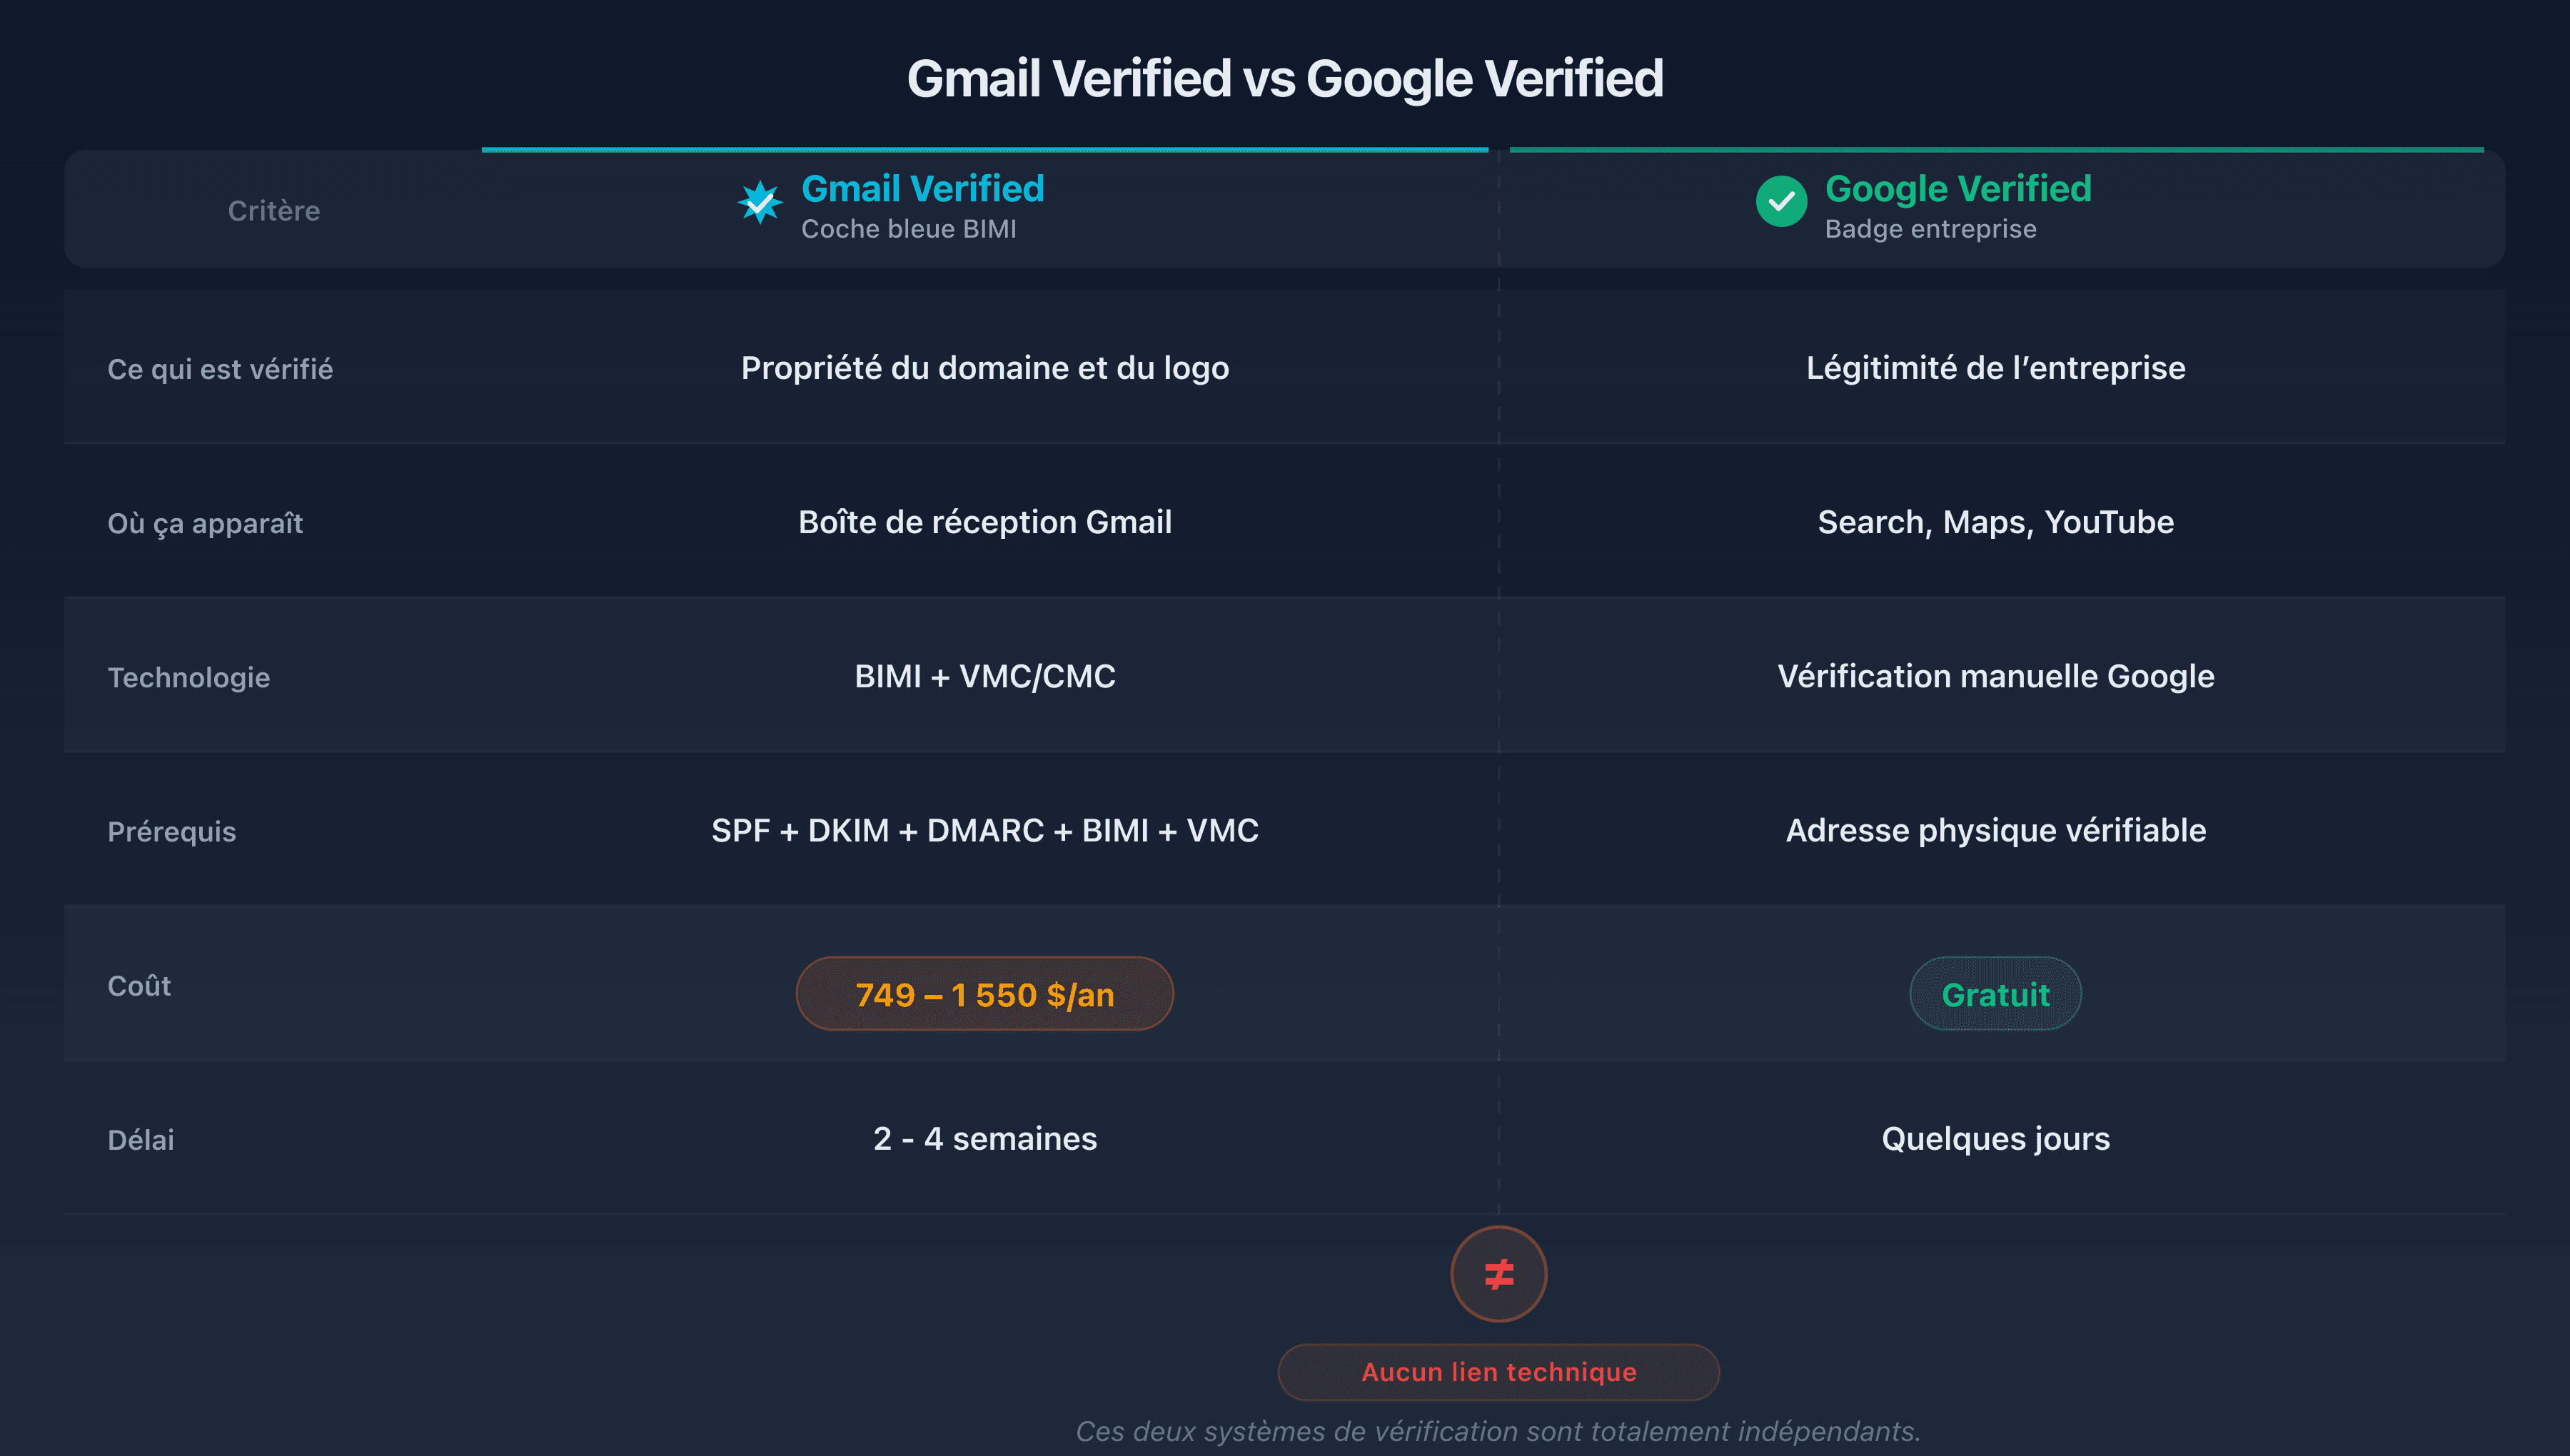Image resolution: width=2570 pixels, height=1456 pixels.
Task: Switch to the Google Verified column
Action: [x=1958, y=188]
